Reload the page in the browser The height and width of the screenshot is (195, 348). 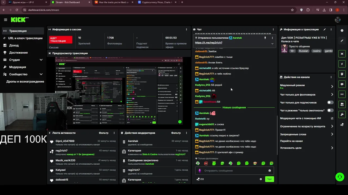click(x=17, y=10)
